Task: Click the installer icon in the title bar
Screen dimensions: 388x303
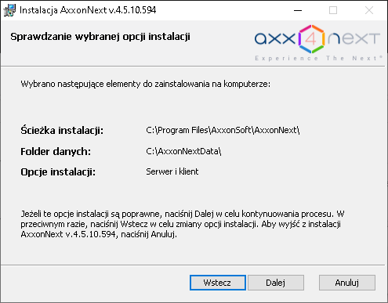Action: (9, 10)
